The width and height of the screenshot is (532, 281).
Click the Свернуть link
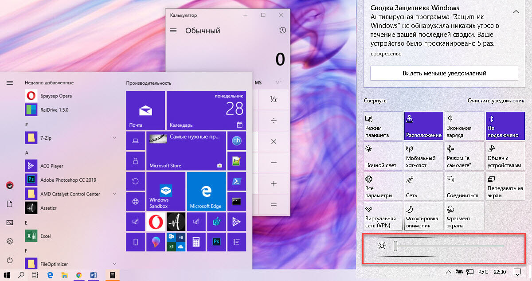pos(375,101)
